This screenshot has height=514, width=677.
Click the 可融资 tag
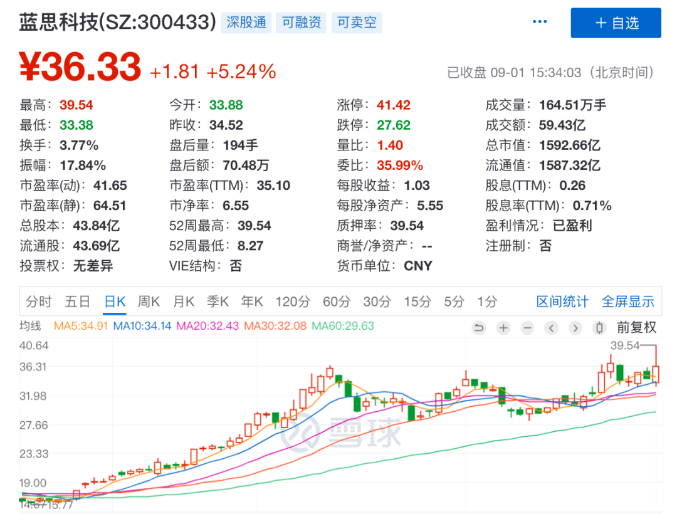tap(301, 23)
